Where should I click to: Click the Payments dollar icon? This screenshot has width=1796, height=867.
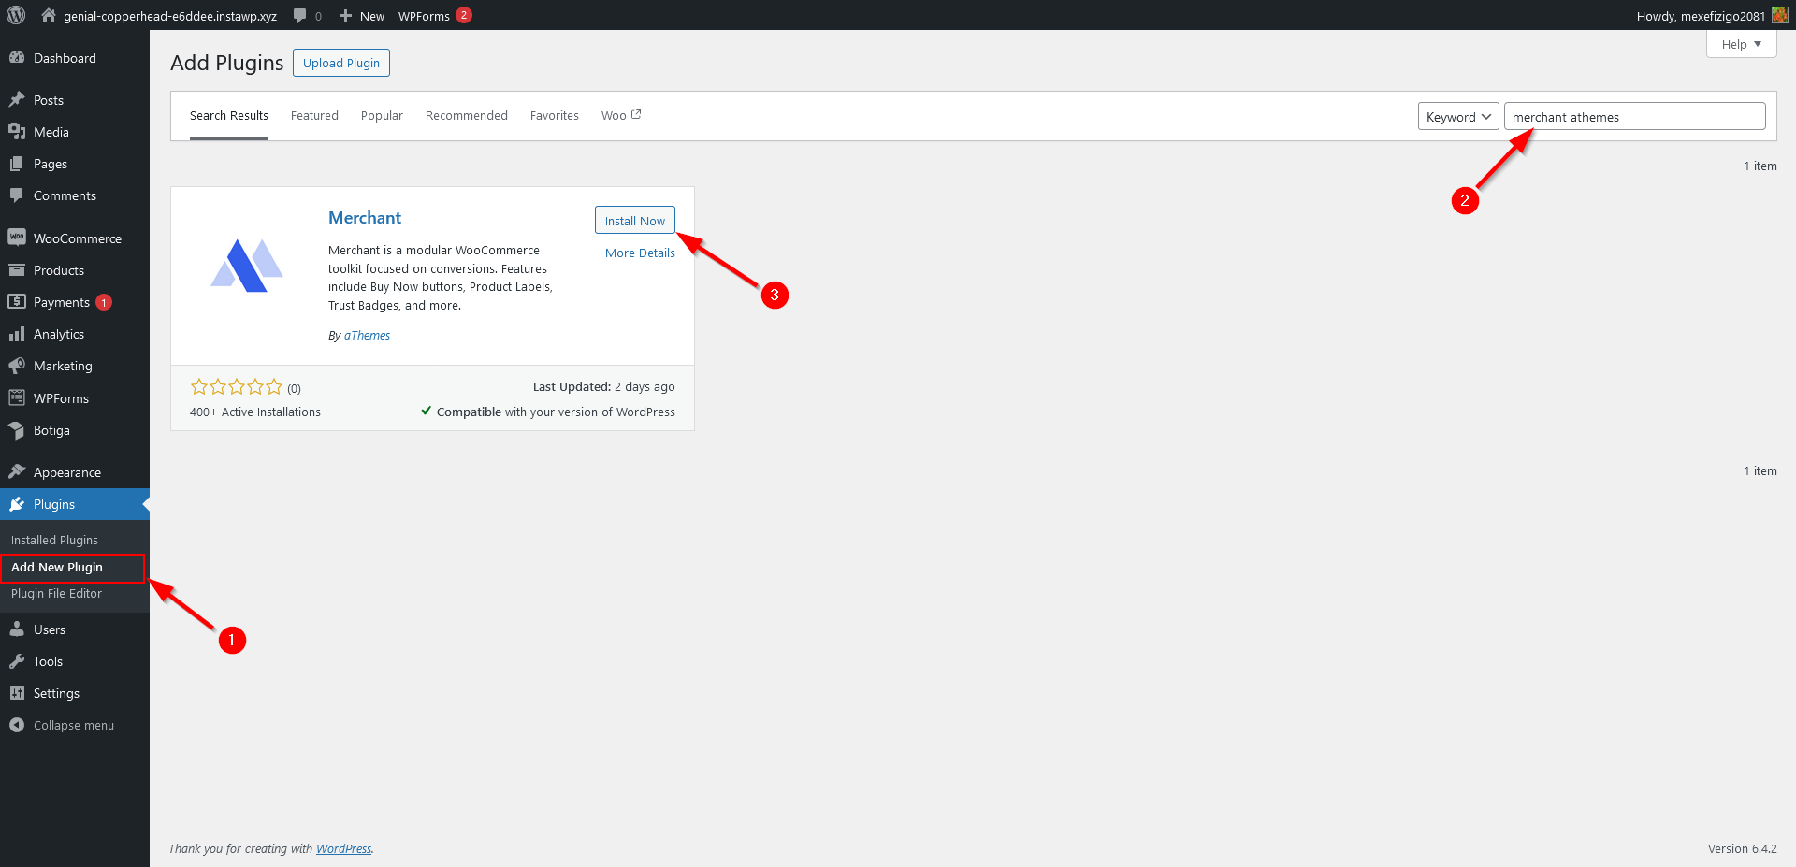coord(17,301)
